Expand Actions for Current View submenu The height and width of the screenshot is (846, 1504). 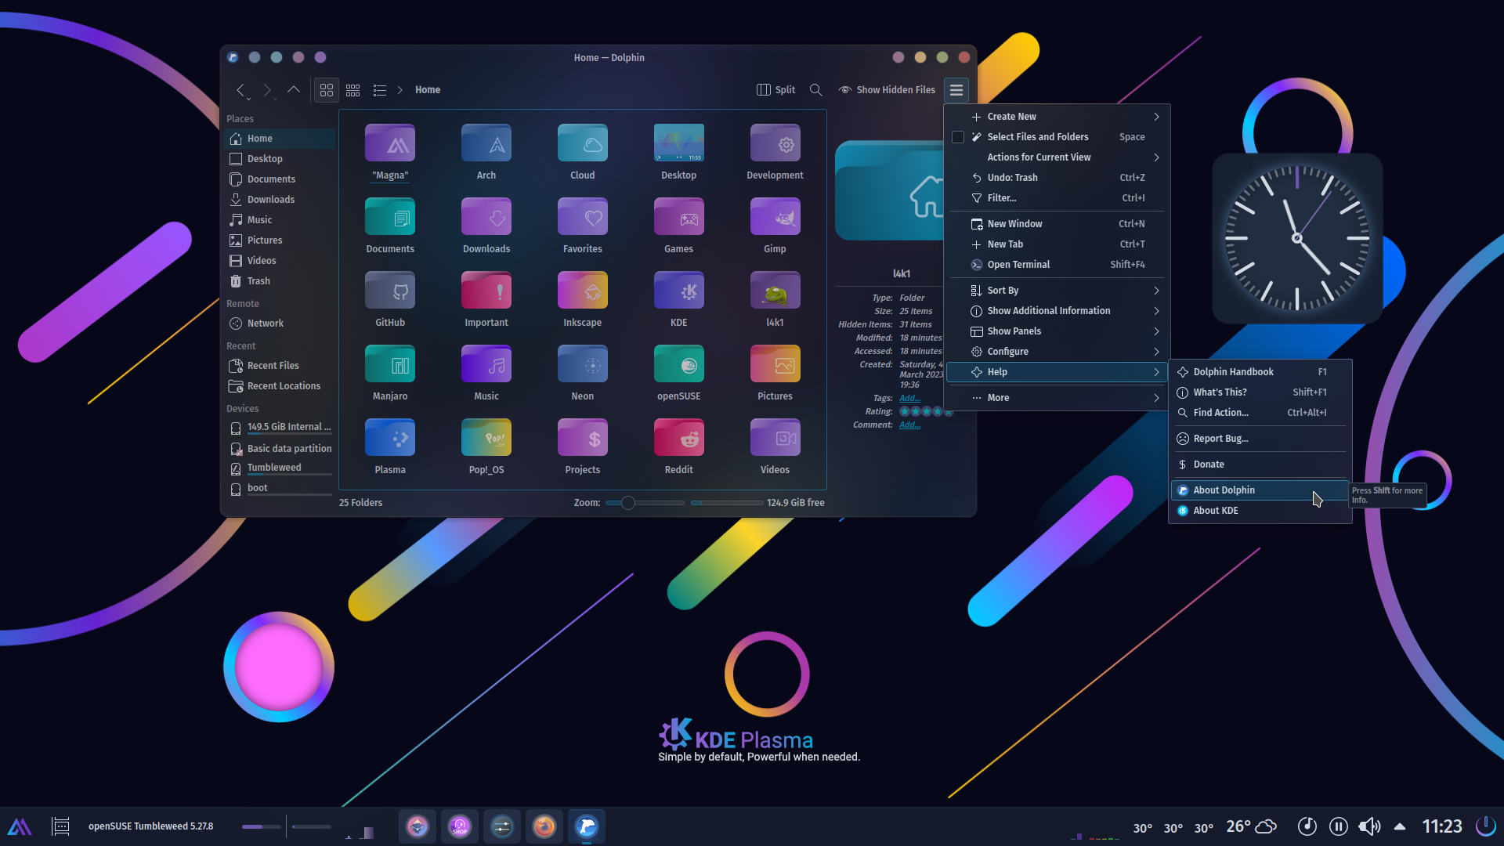click(1057, 157)
